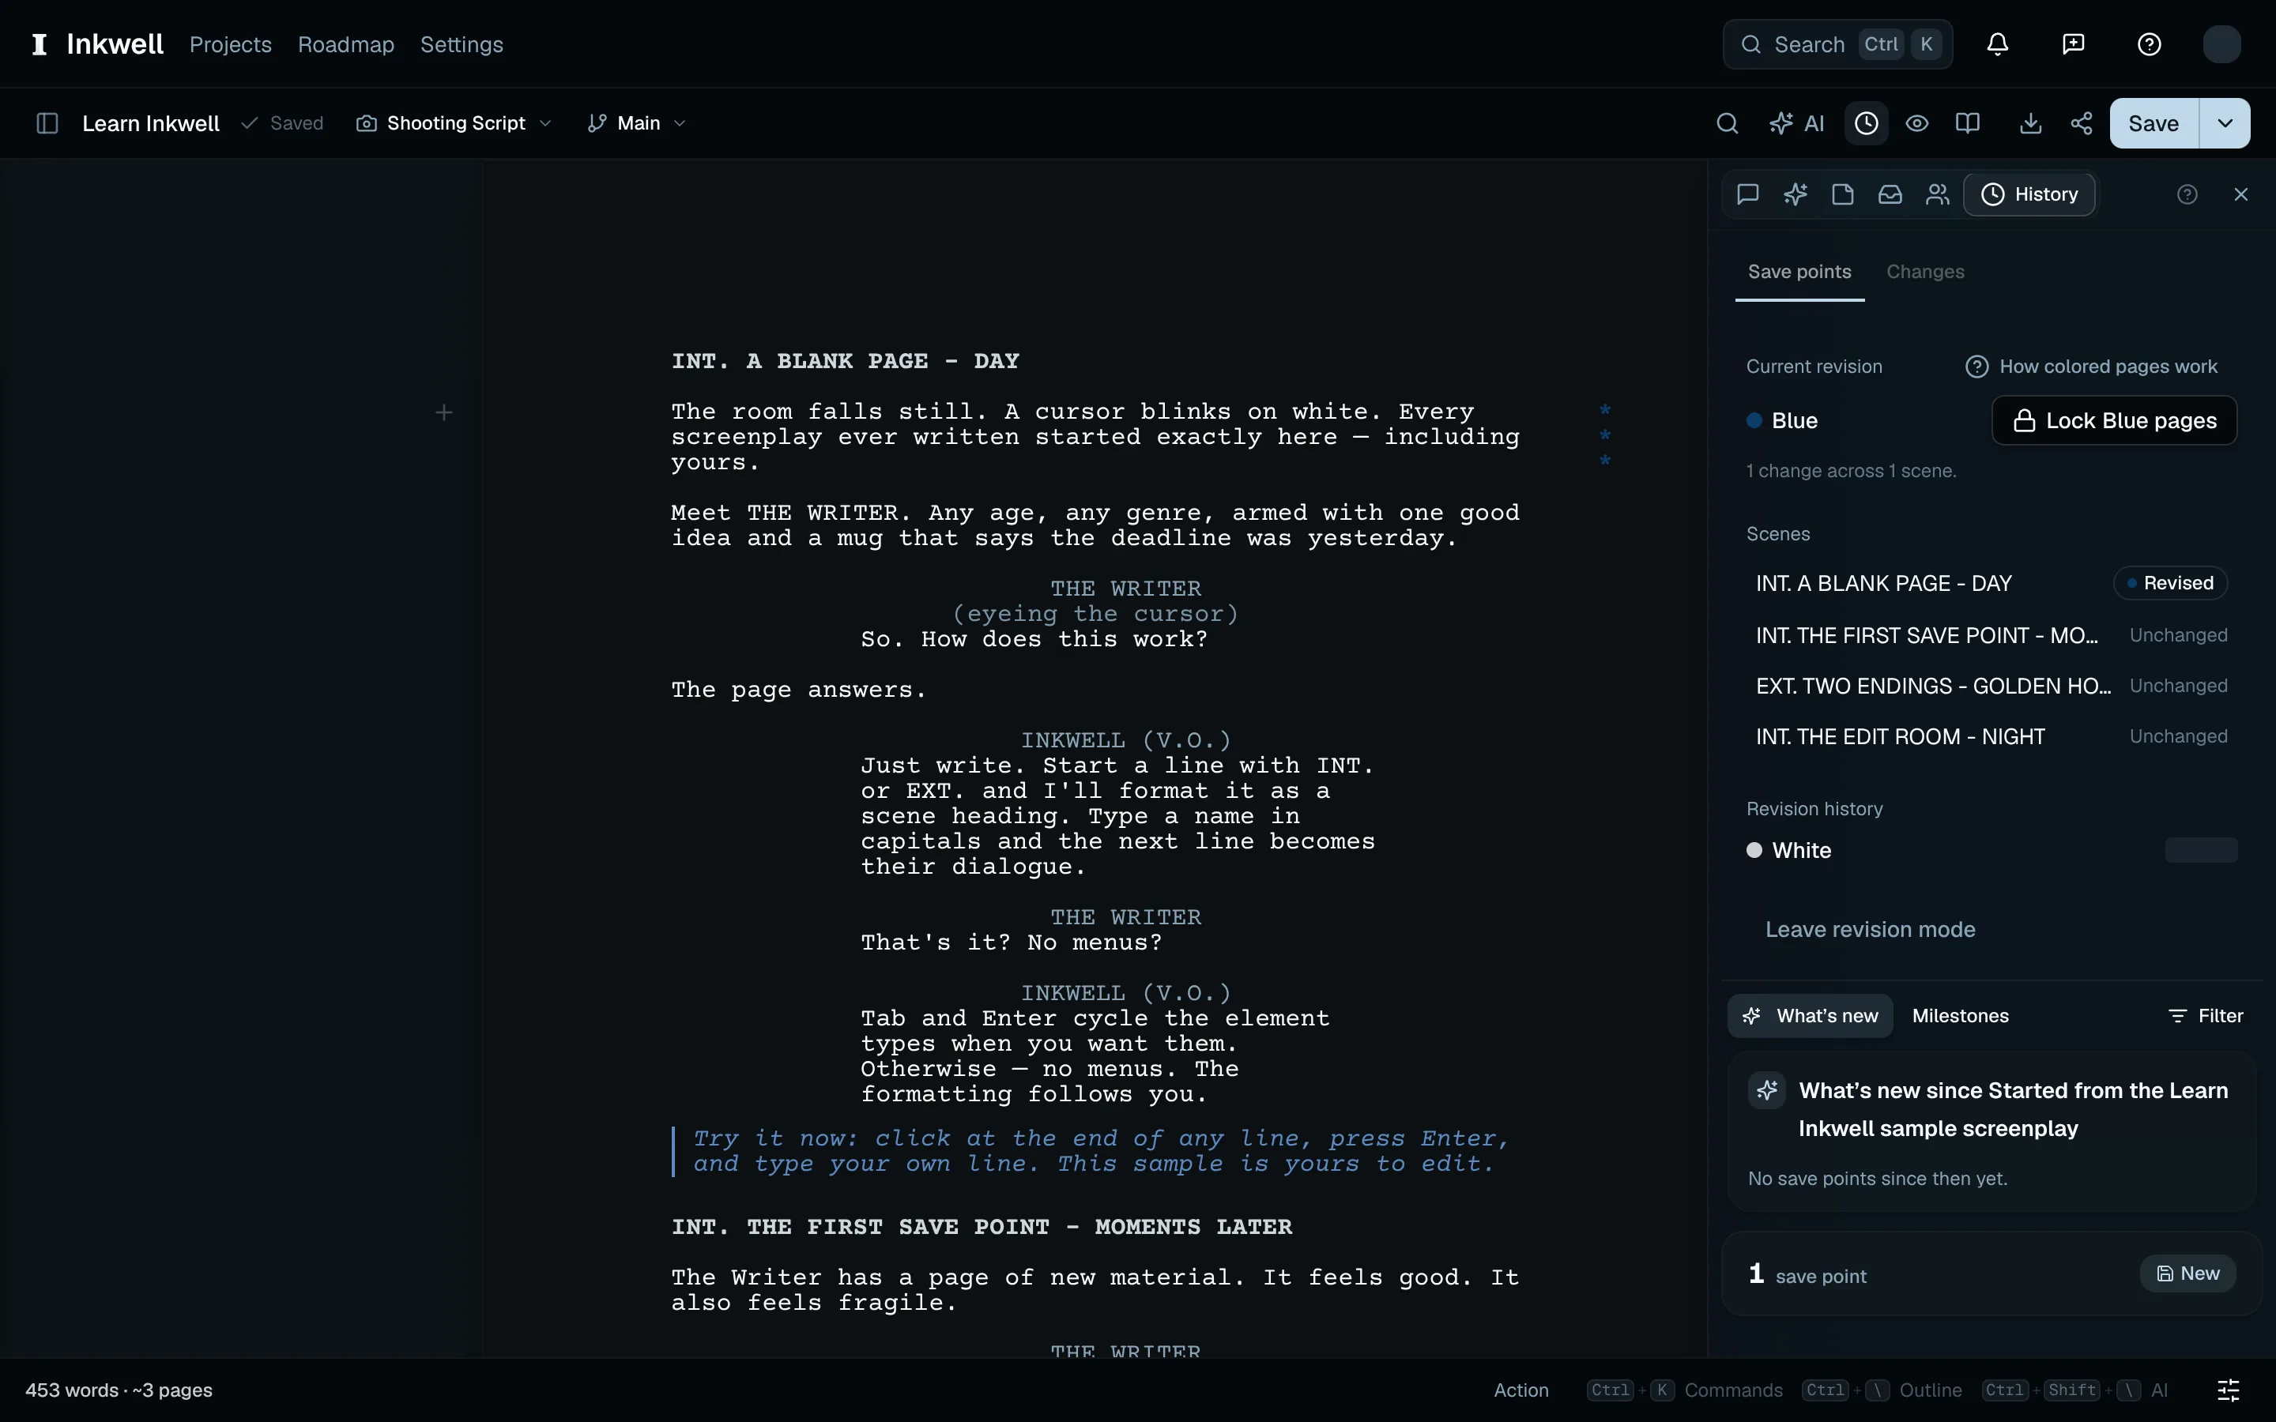Open the comments panel icon

click(x=1747, y=194)
